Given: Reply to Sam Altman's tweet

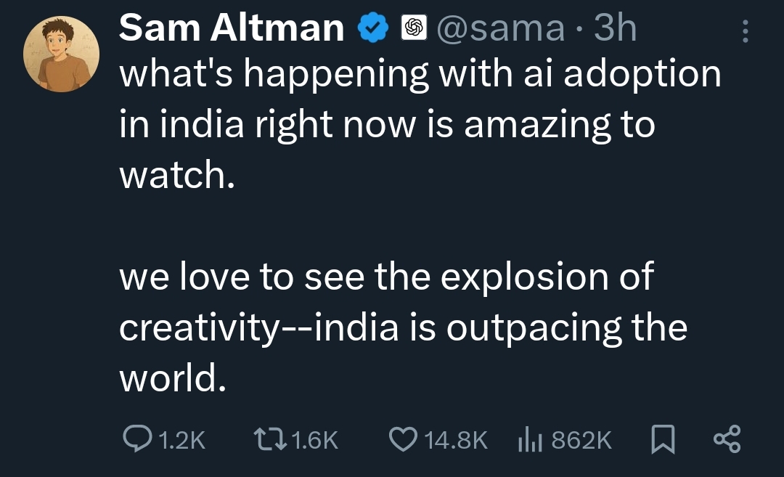Looking at the screenshot, I should 136,439.
